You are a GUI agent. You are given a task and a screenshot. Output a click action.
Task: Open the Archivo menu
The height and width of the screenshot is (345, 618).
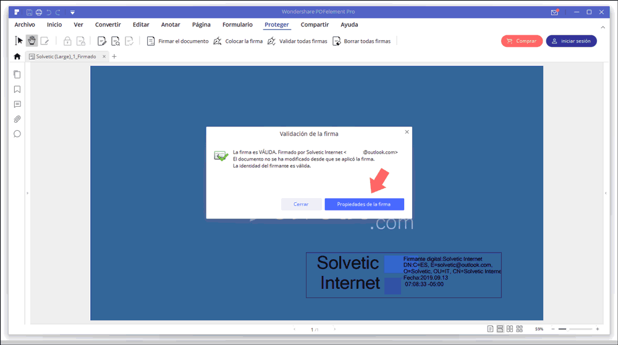coord(25,25)
